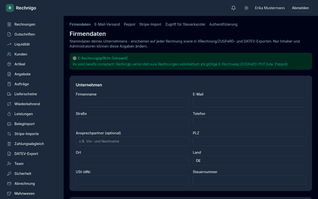Focus the PLZ input field
Screen dimensions: 318x199
(x=249, y=141)
